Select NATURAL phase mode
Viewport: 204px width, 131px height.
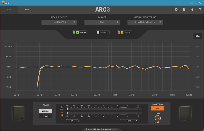46,111
